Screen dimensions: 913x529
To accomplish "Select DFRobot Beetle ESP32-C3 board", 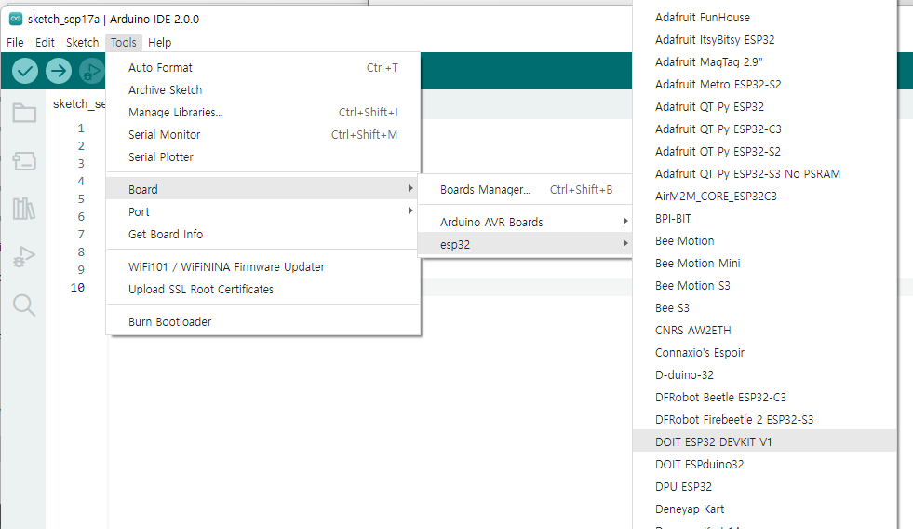I will click(x=764, y=398).
